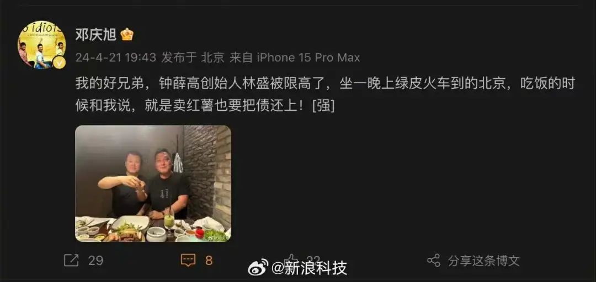Click the repost count 29
Screen dimensions: 596x282
click(x=96, y=261)
